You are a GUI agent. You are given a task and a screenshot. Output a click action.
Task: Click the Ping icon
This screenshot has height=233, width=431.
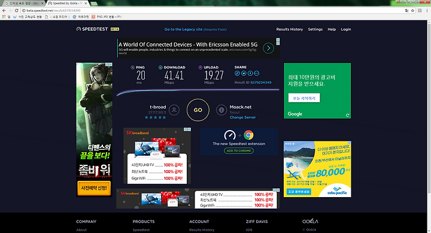[x=132, y=68]
